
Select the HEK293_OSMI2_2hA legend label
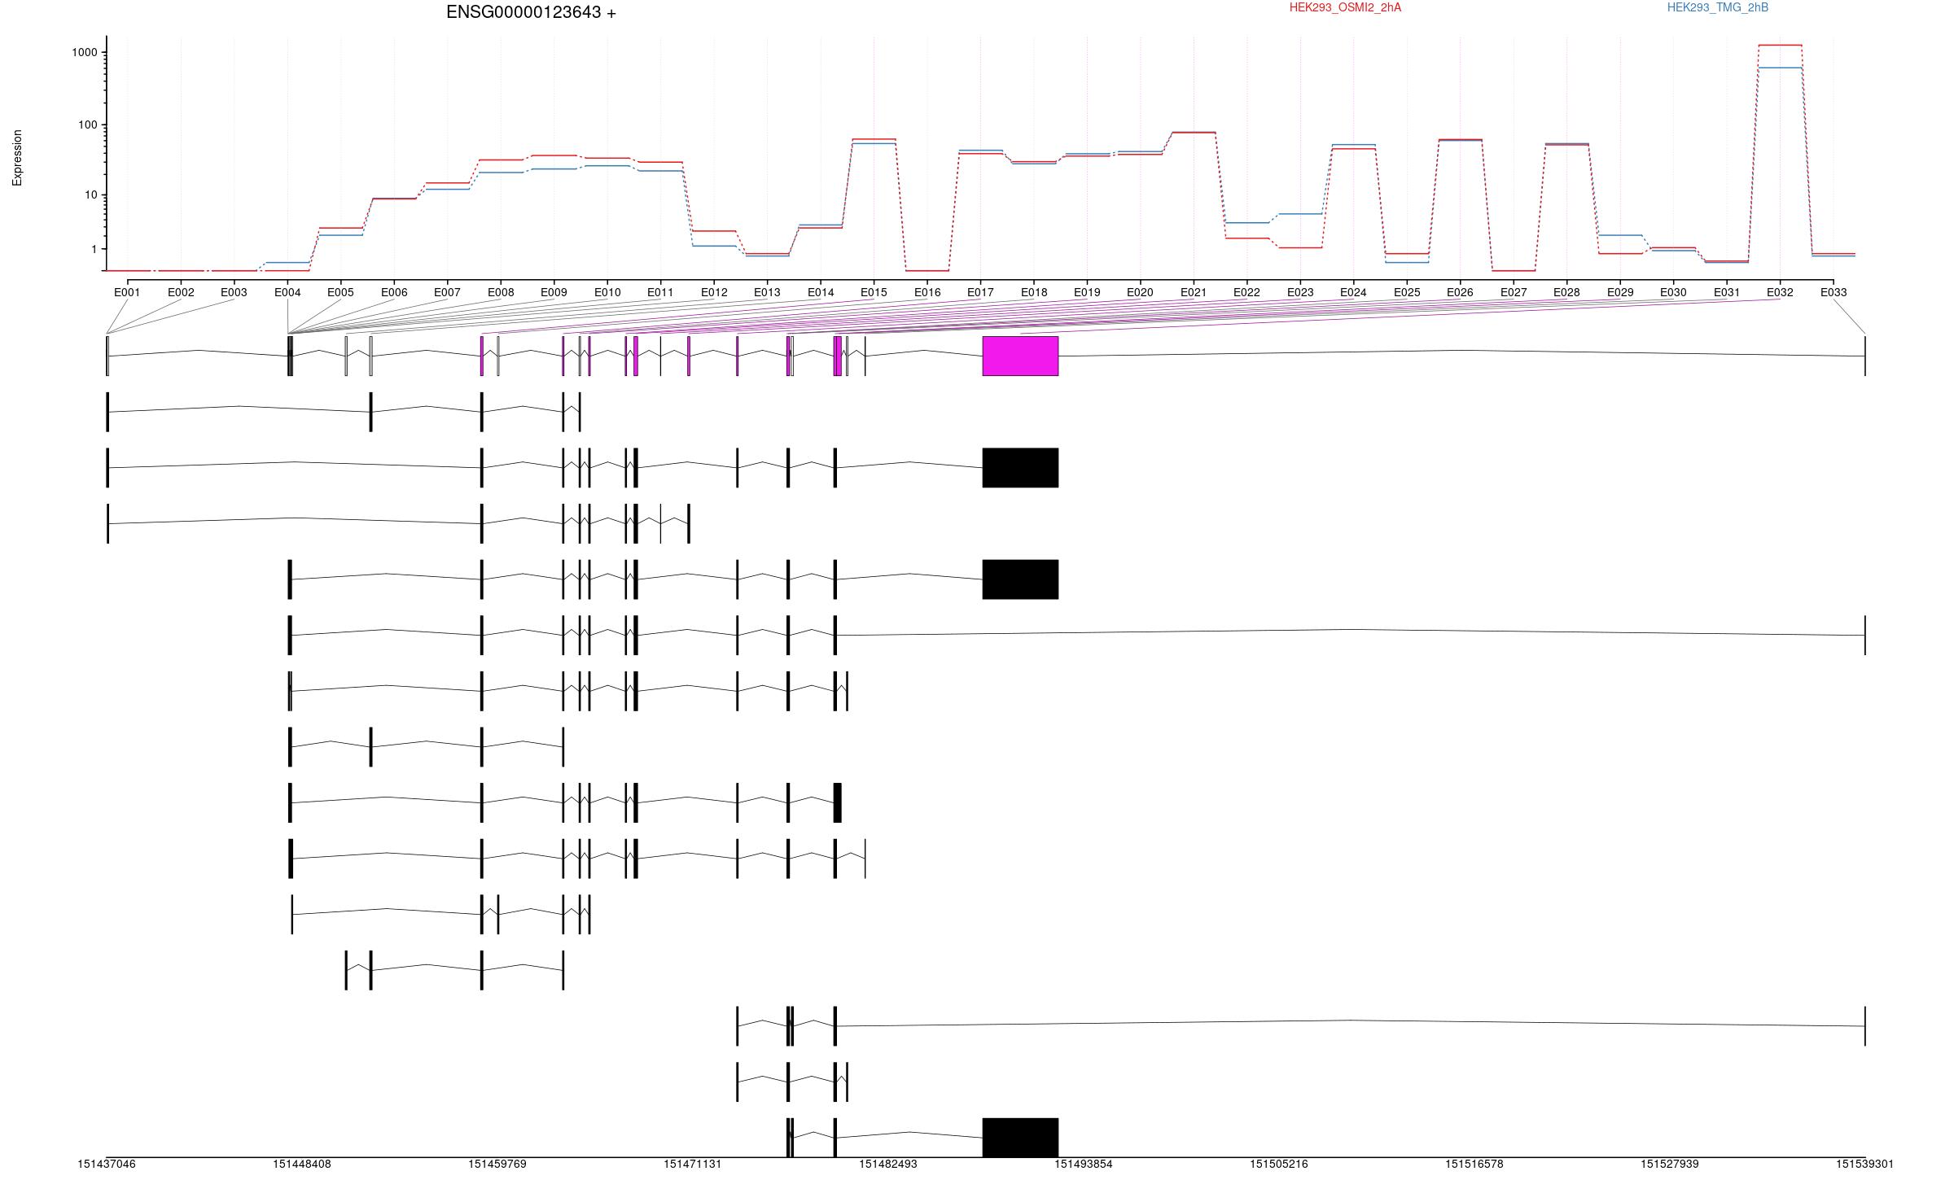click(x=1345, y=7)
